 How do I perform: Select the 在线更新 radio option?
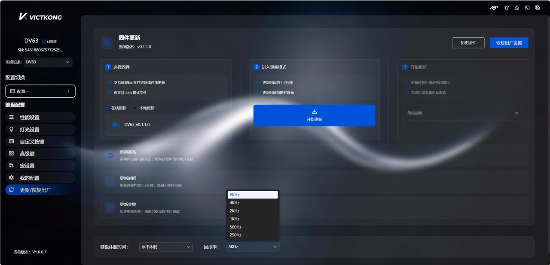click(116, 108)
